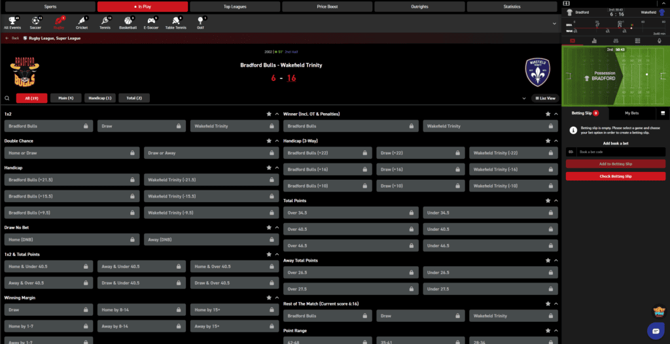Star the Handicap (3-Way) market
The image size is (670, 344).
[x=548, y=141]
